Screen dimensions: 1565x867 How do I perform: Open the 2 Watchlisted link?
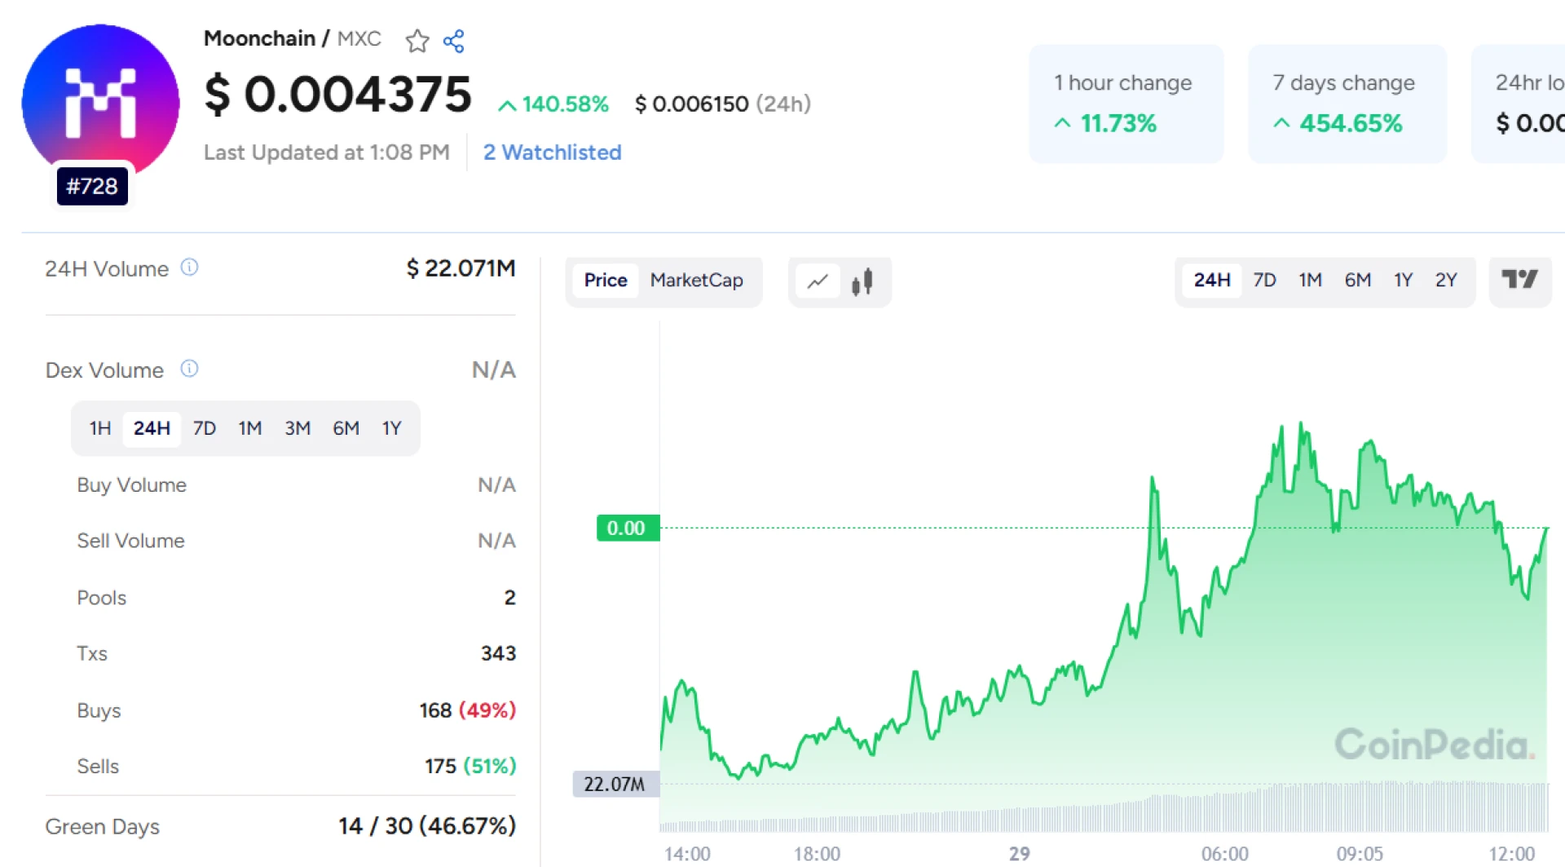553,152
